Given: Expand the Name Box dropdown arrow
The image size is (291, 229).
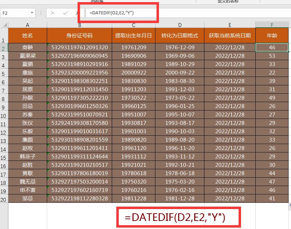Looking at the screenshot, I should [x=32, y=13].
